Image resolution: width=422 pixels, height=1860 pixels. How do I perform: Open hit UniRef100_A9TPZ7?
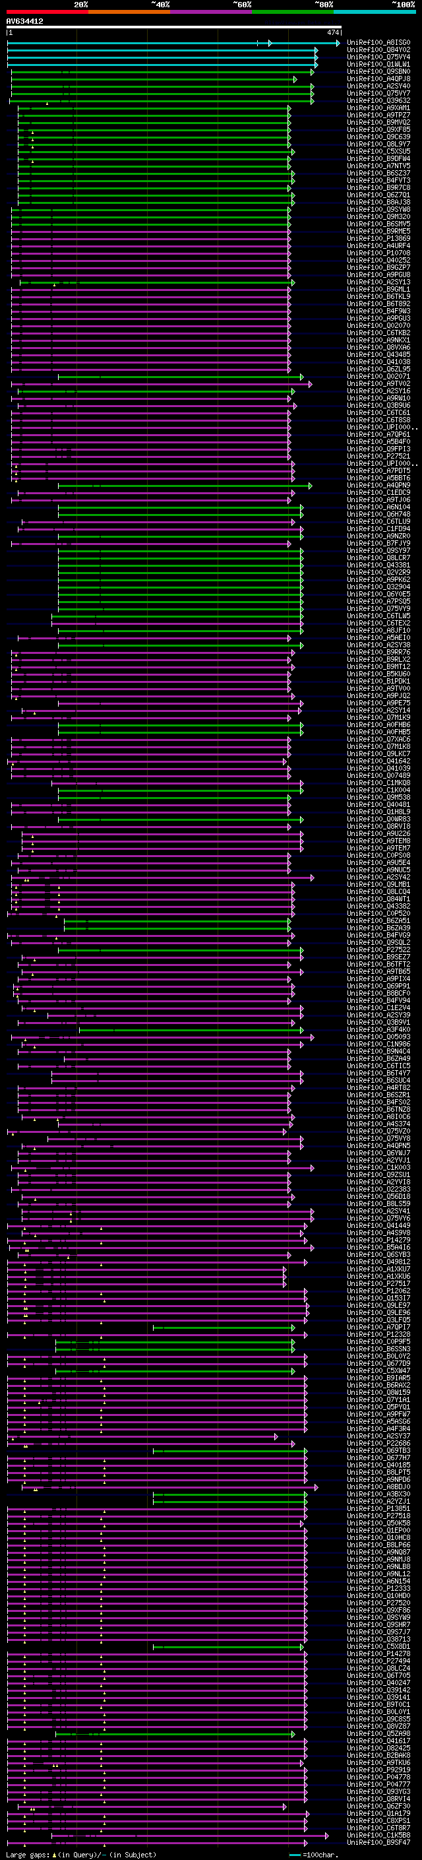coord(378,115)
